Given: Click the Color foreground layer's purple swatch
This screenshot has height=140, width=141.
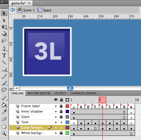Looking at the screenshot, I should point(68,128).
